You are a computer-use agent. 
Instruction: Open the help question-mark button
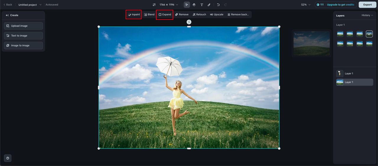pos(8,158)
